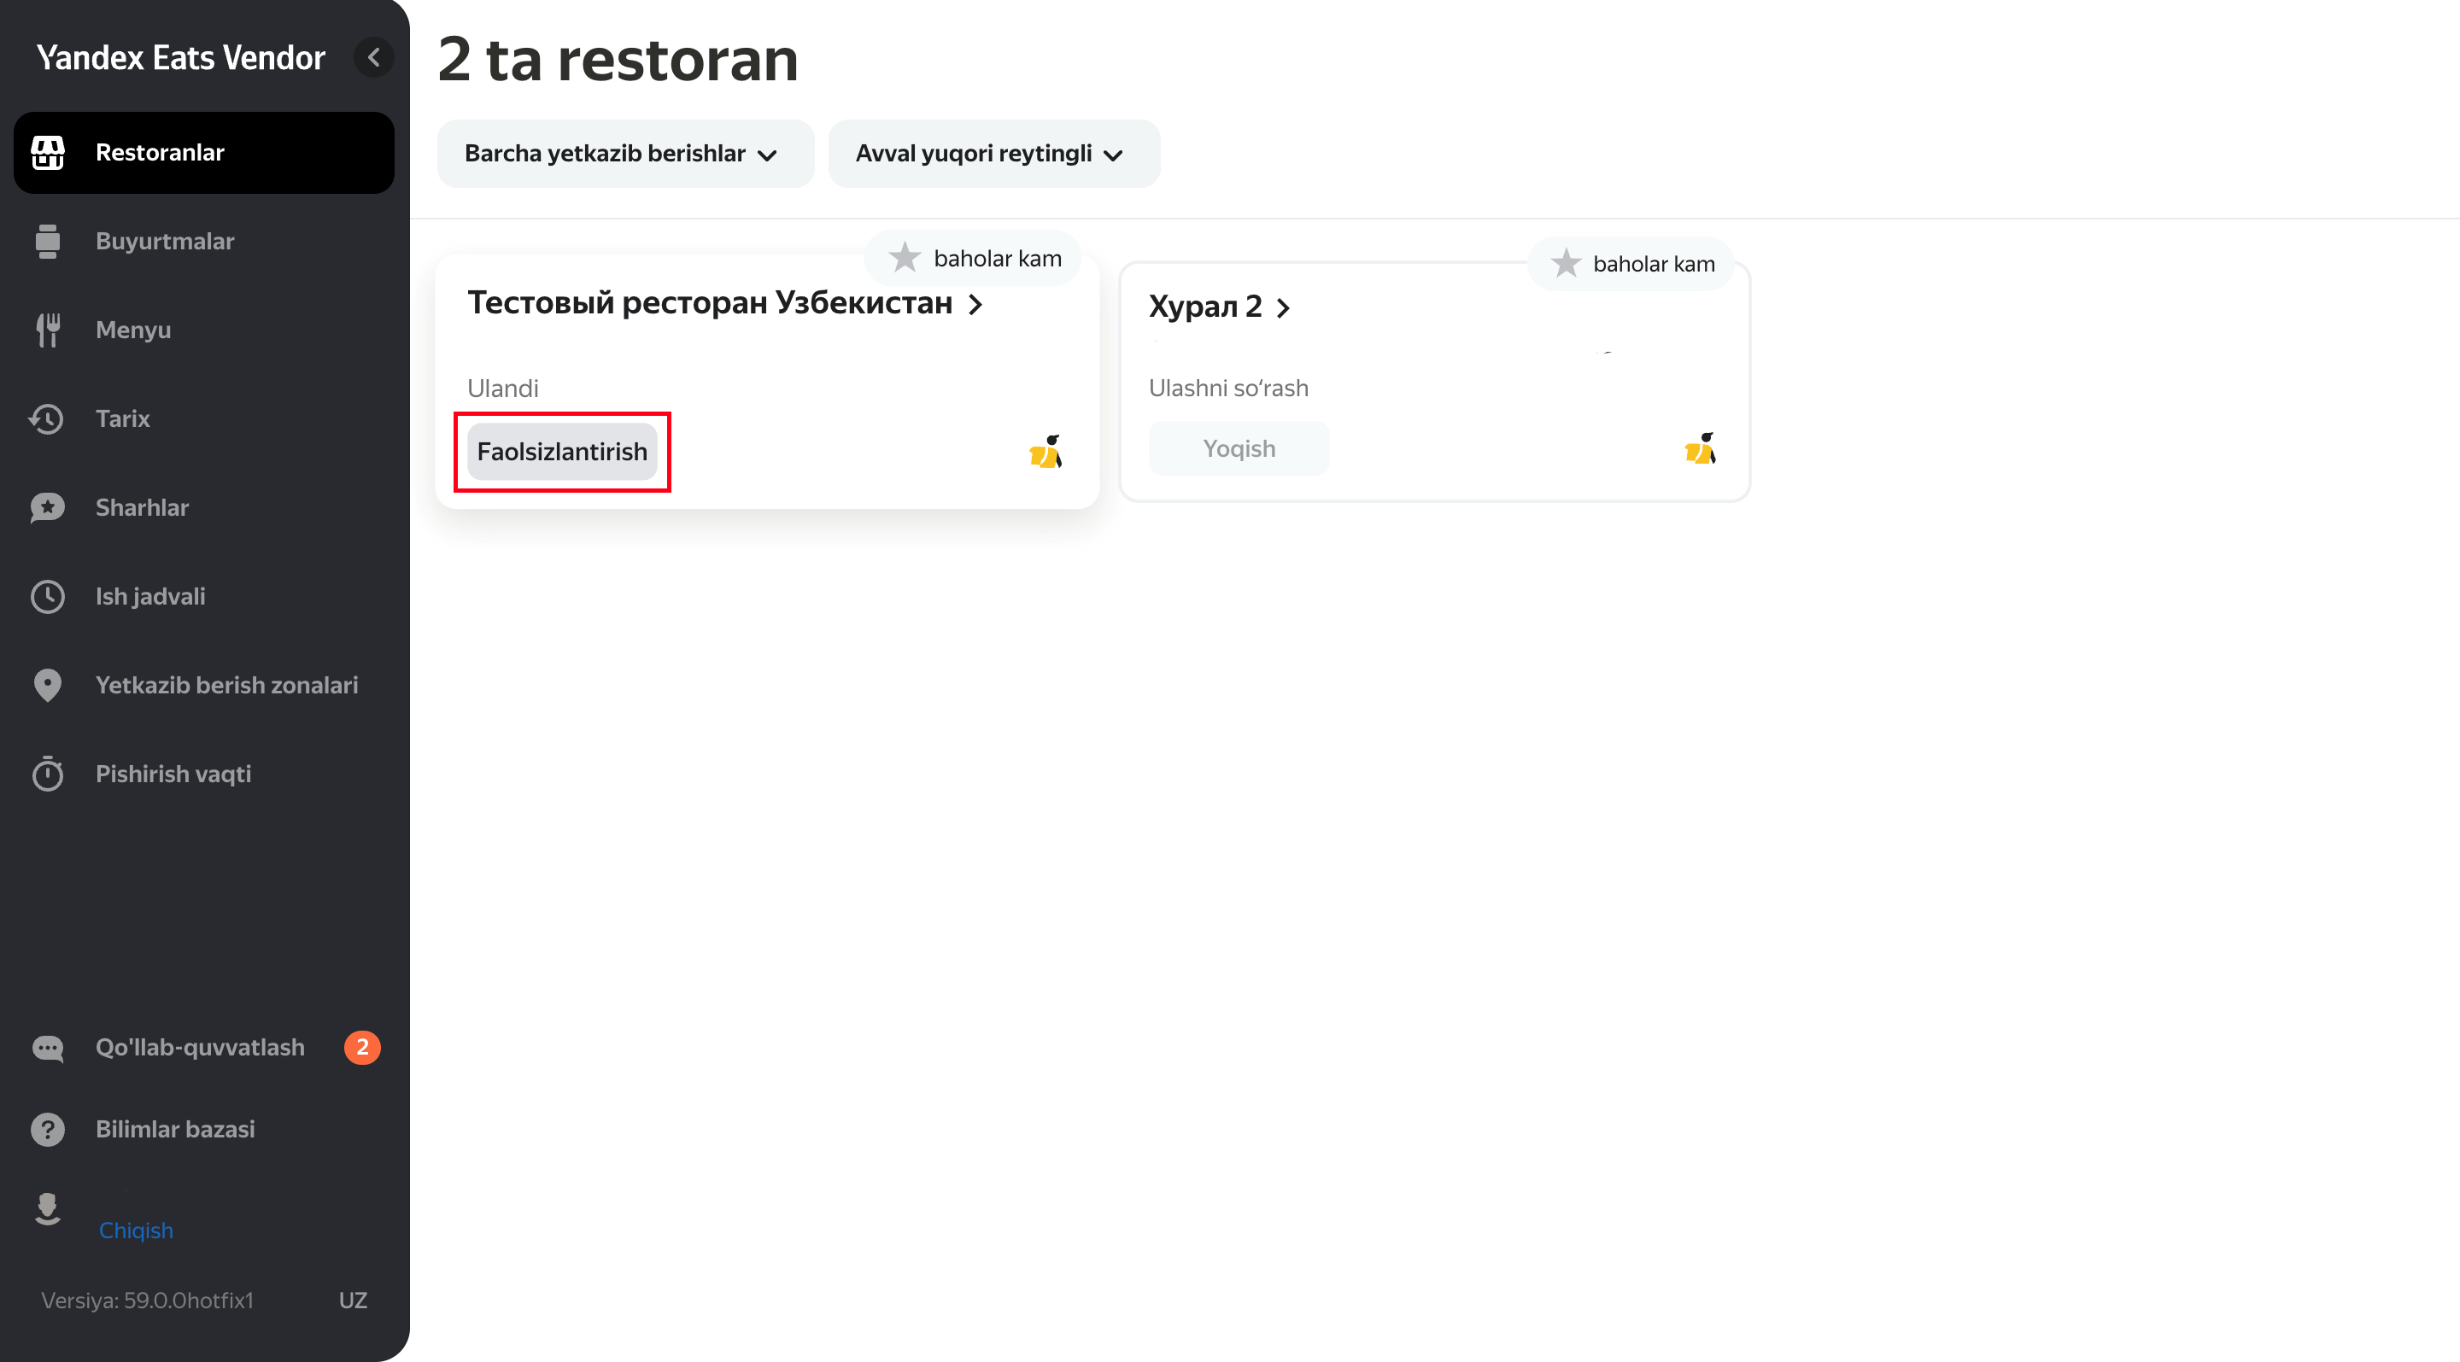The height and width of the screenshot is (1362, 2460).
Task: Open Pishirish vaqti settings
Action: point(203,774)
